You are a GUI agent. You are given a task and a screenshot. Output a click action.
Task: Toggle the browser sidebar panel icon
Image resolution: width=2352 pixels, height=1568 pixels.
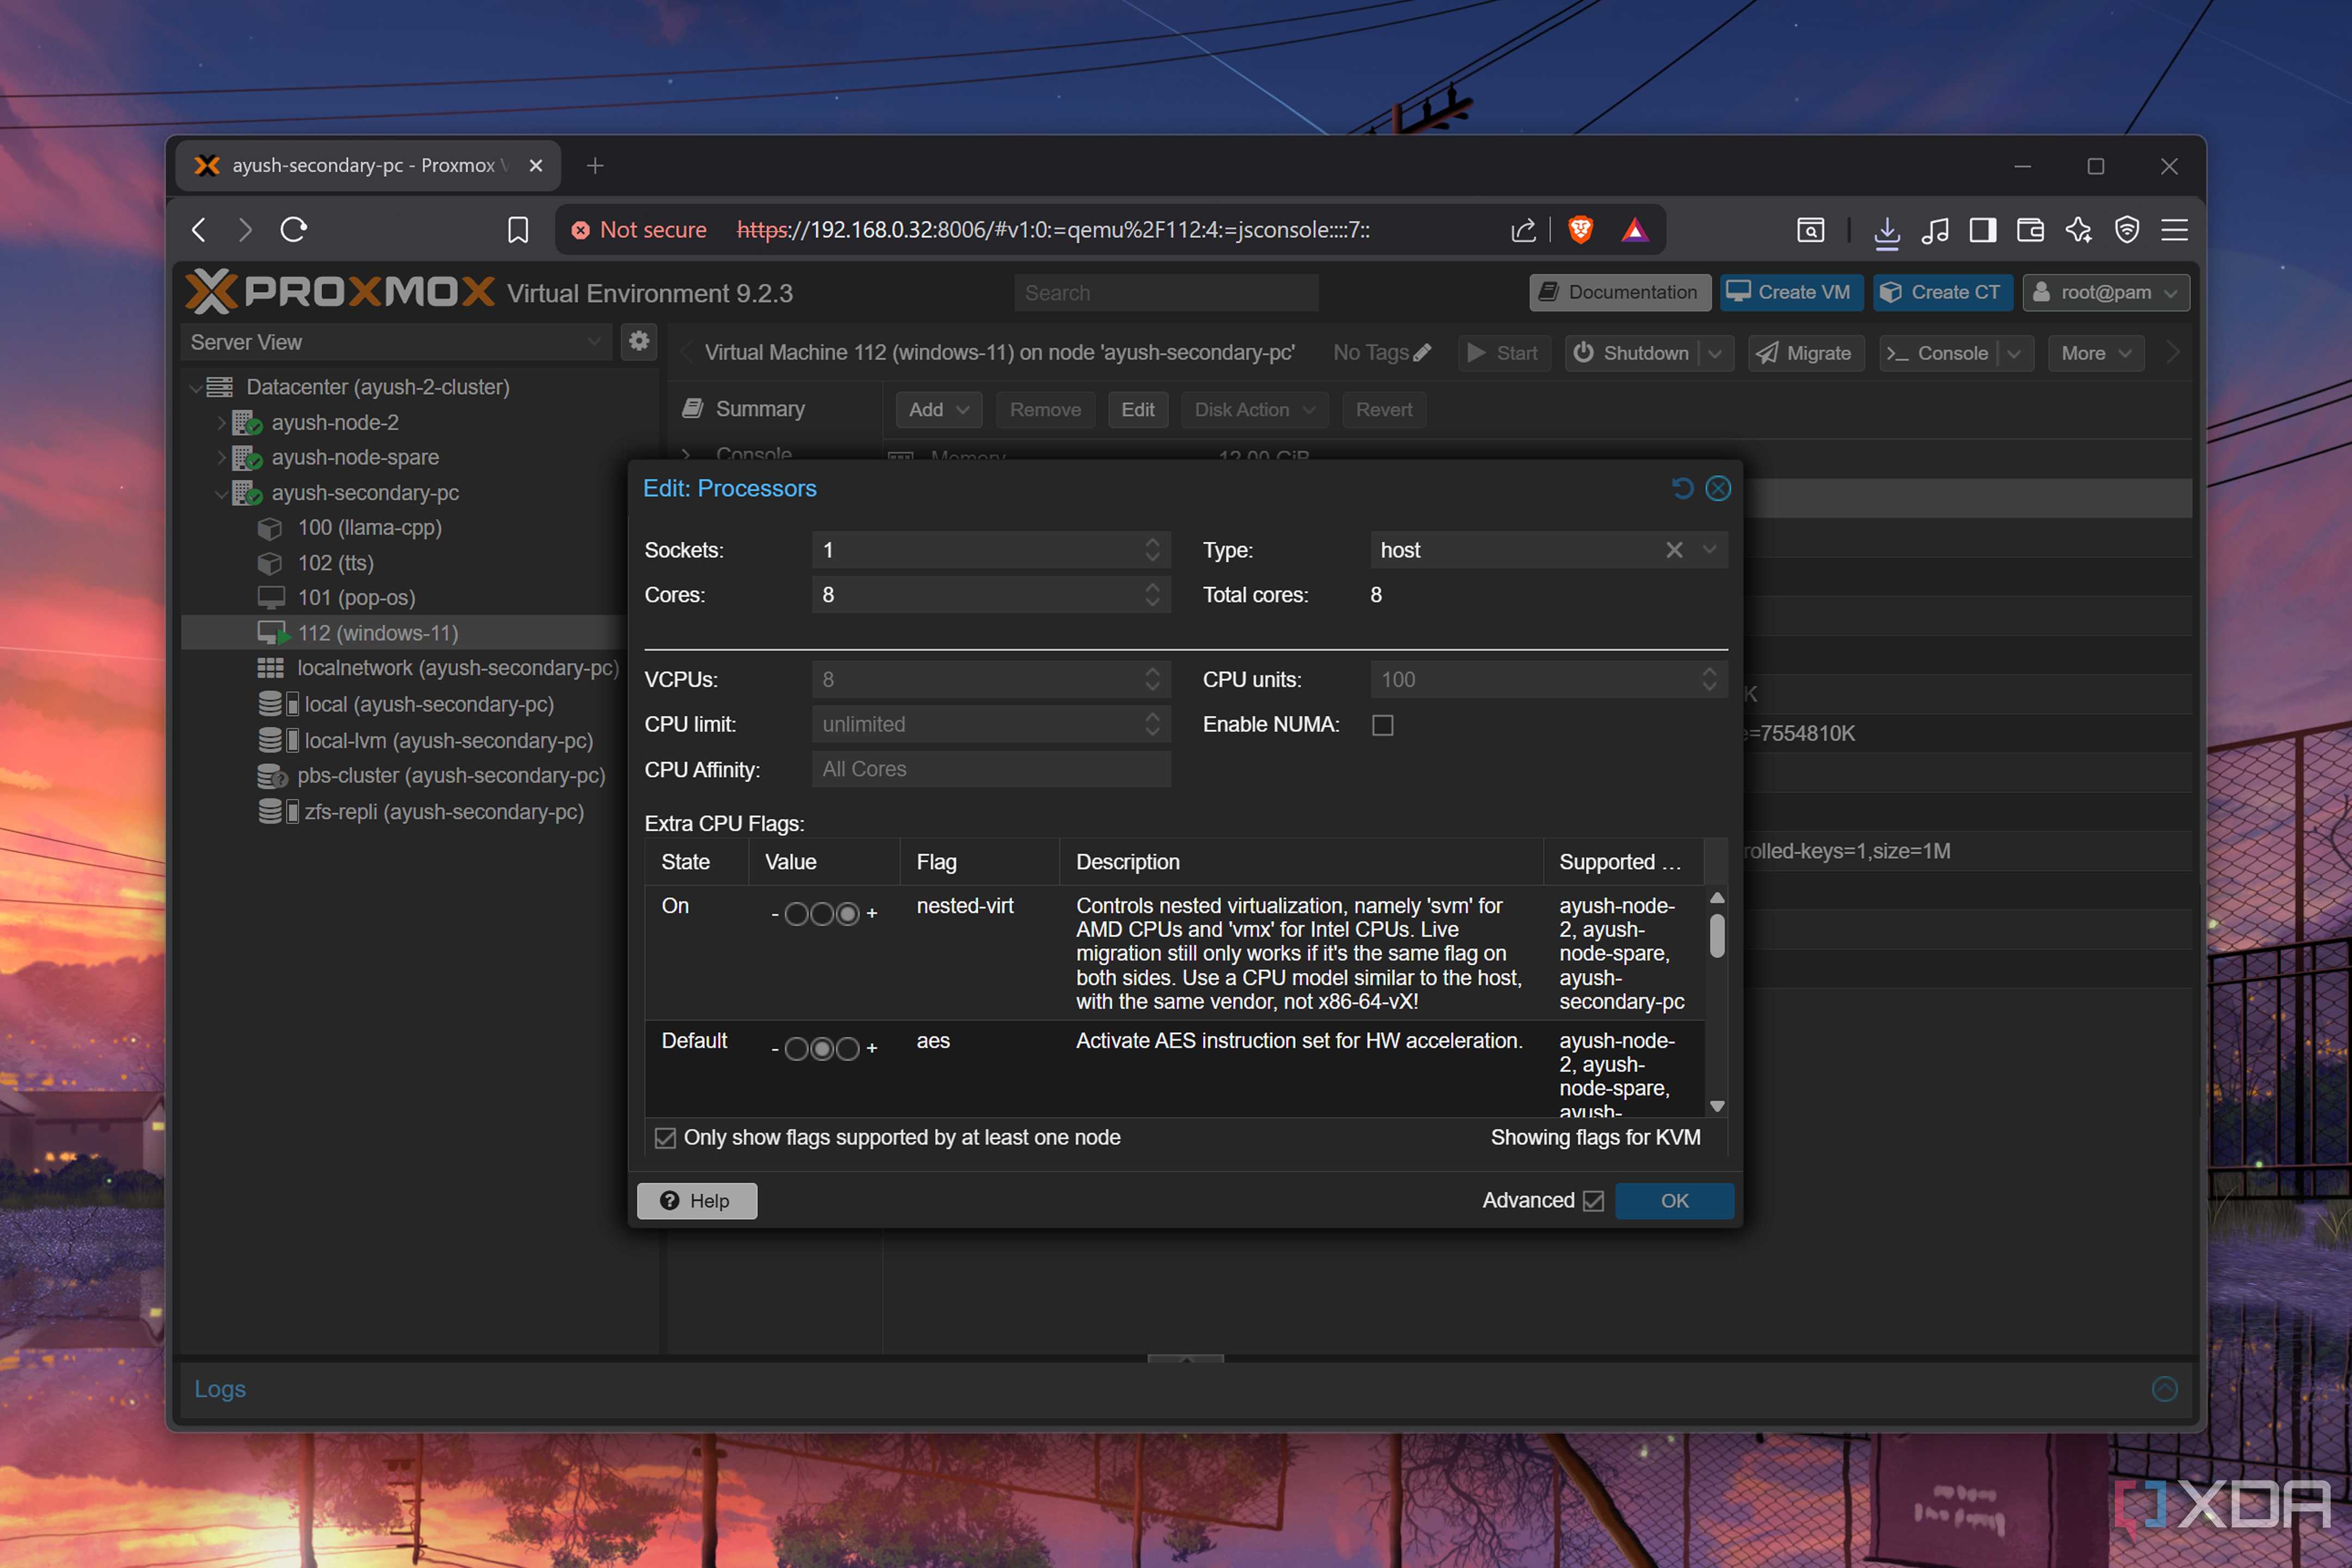[1982, 230]
